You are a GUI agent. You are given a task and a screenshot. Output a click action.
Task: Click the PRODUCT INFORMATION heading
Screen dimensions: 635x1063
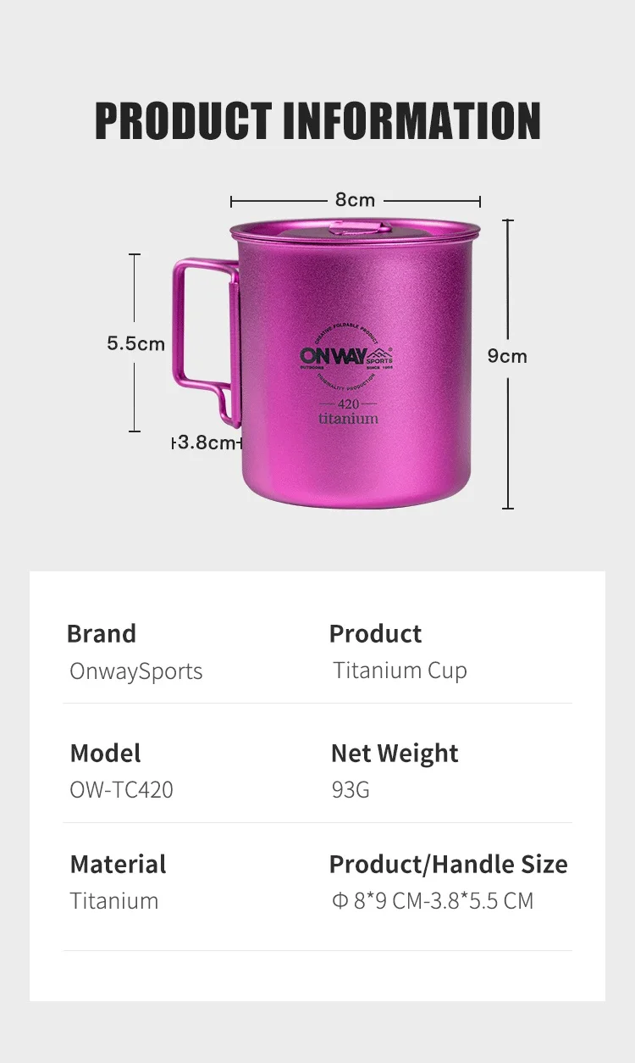pos(317,120)
